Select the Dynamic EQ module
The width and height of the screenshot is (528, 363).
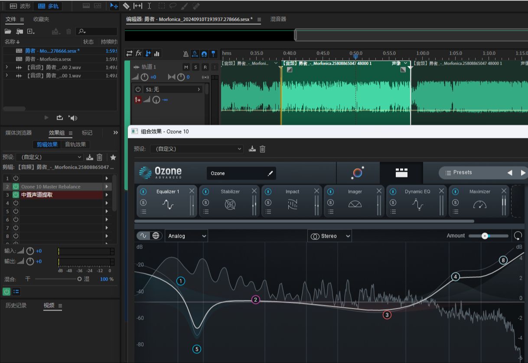pyautogui.click(x=417, y=201)
